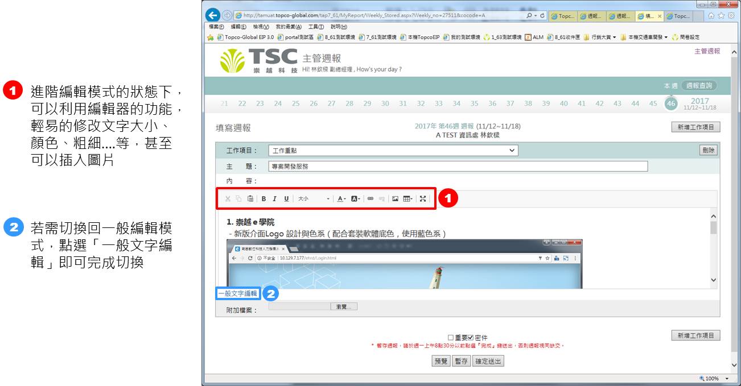Uncheck the 密件 checkbox
Screen dimensions: 741x386
[x=471, y=338]
